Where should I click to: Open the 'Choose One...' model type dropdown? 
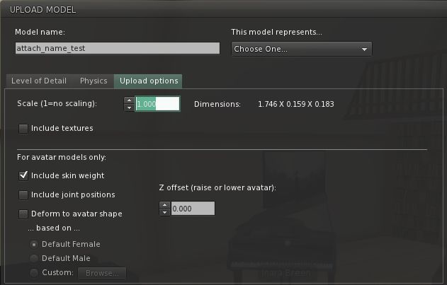coord(301,49)
